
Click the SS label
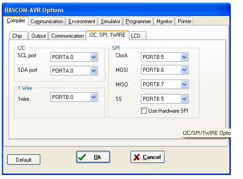pos(119,99)
